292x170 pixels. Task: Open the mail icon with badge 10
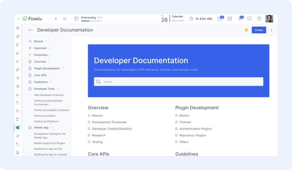(220, 19)
